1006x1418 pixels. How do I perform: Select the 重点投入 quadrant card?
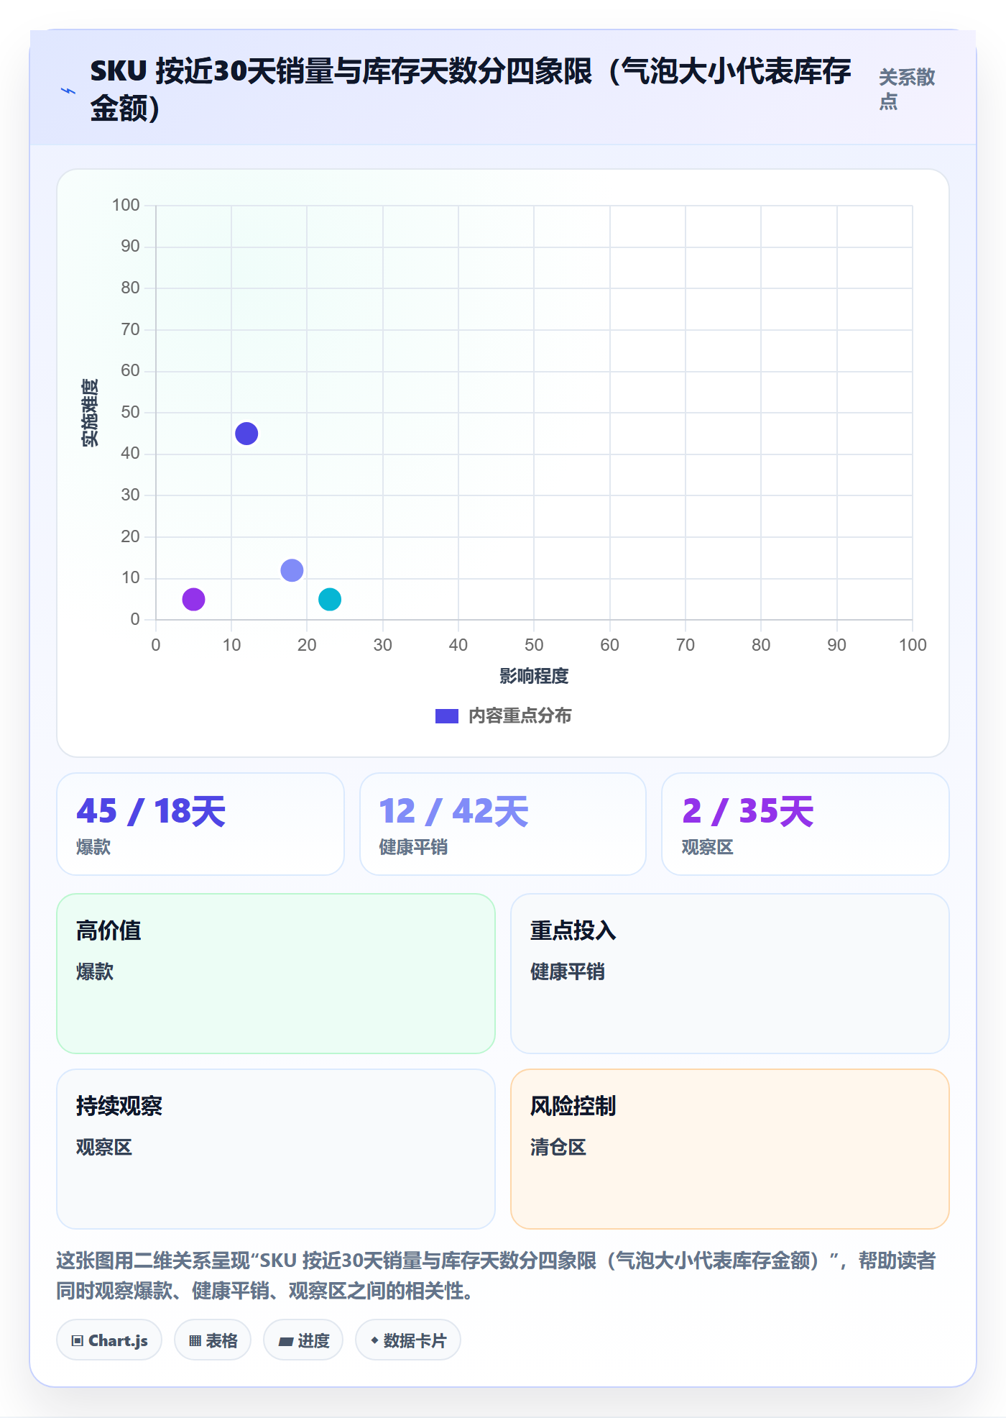pos(730,974)
